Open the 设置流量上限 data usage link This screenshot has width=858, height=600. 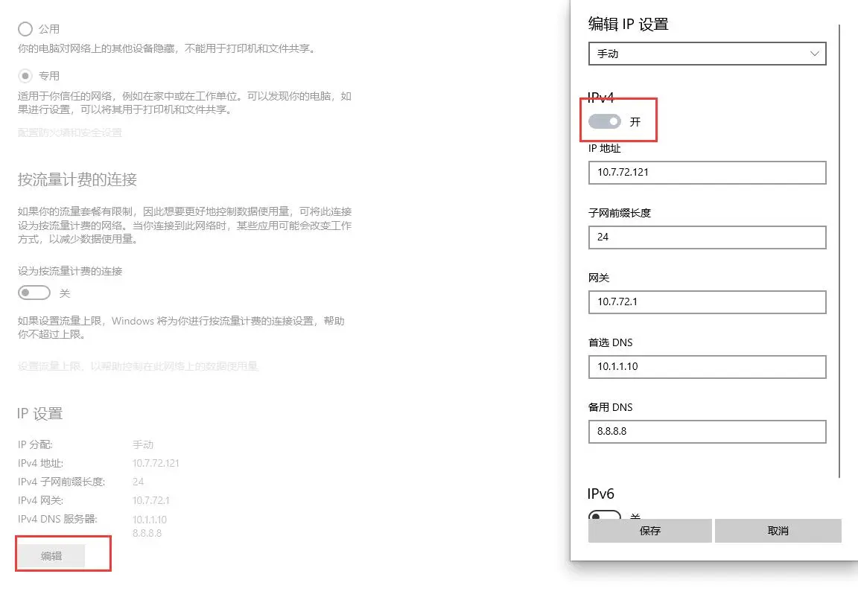[x=138, y=366]
